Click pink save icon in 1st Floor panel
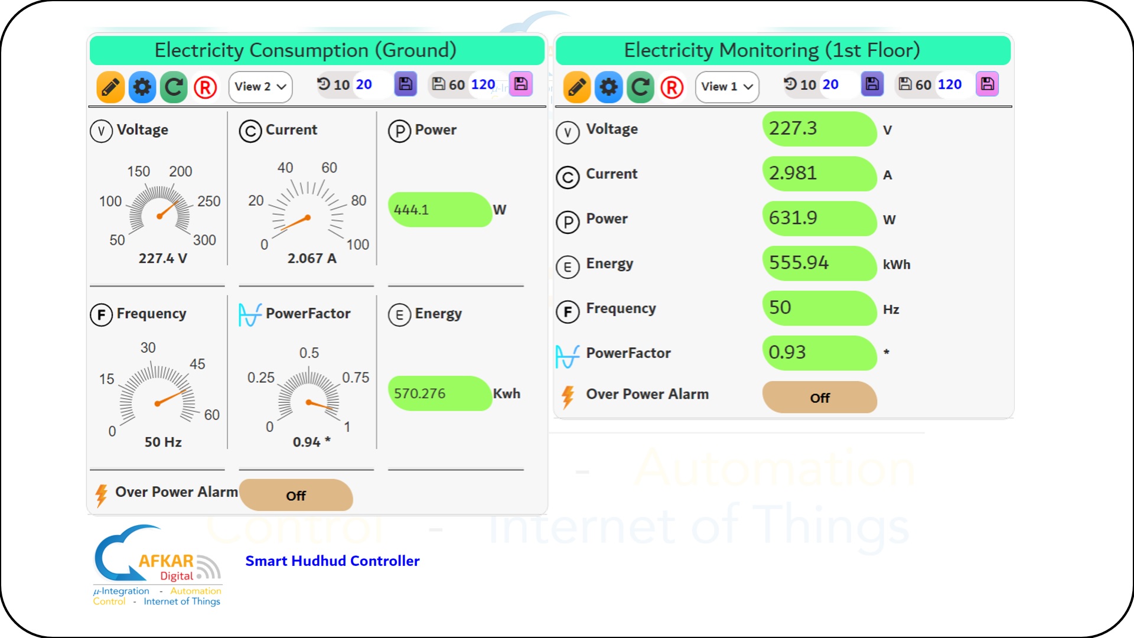 [x=987, y=84]
